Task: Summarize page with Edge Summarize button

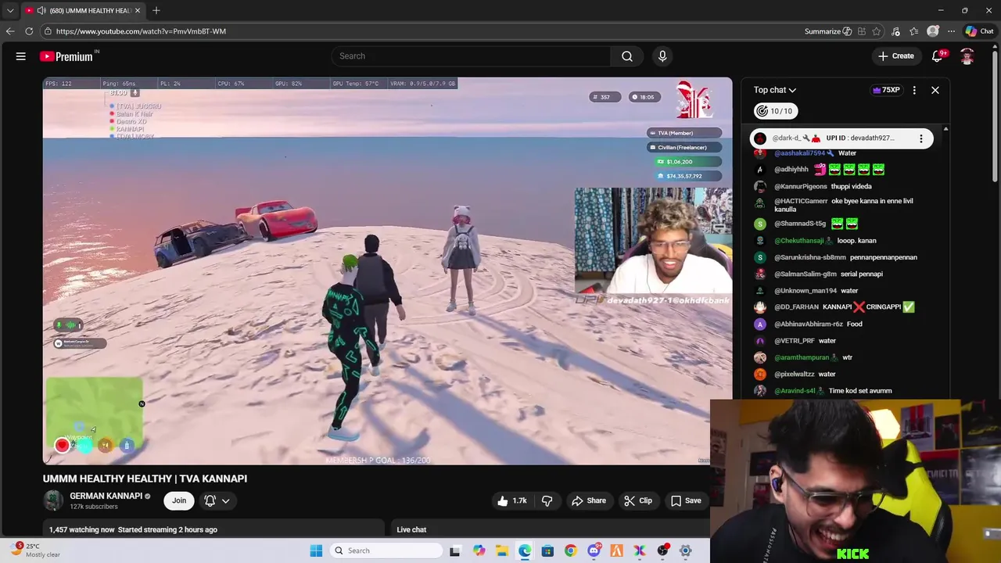Action: click(828, 31)
